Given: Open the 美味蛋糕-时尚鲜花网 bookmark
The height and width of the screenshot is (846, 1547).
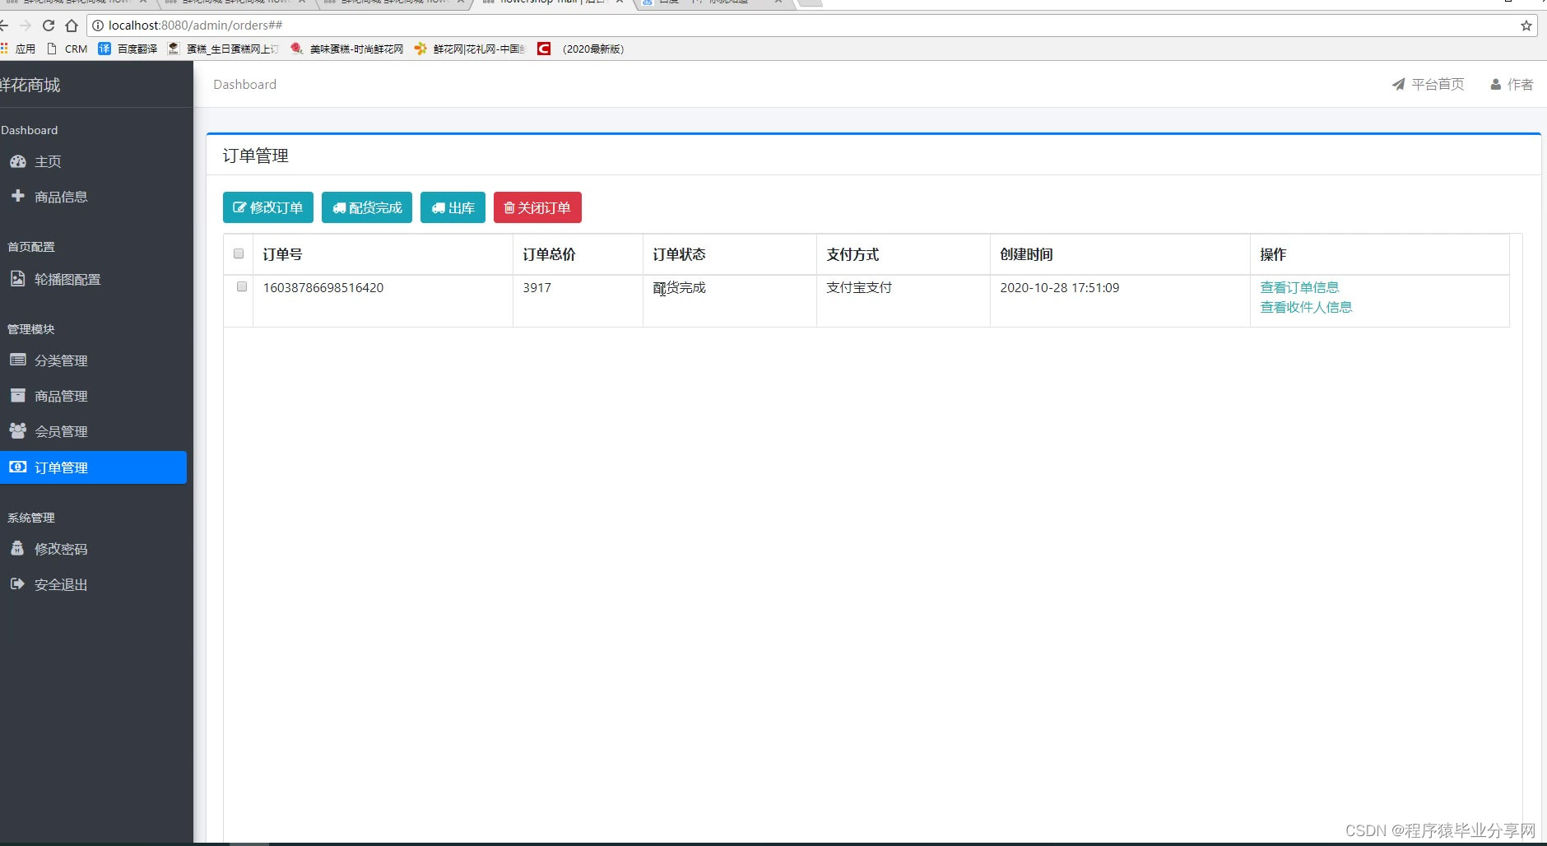Looking at the screenshot, I should click(347, 49).
